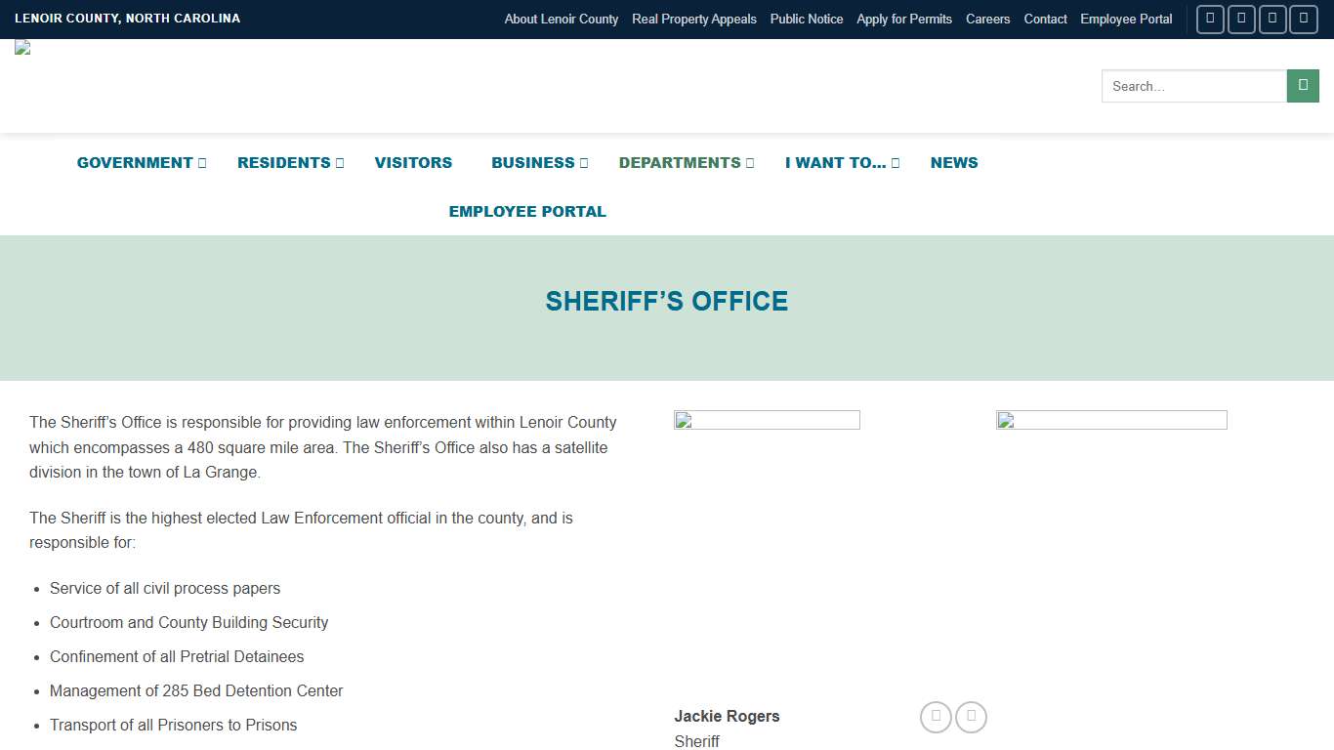Click the Apply for Permits link
The image size is (1334, 750).
903,20
